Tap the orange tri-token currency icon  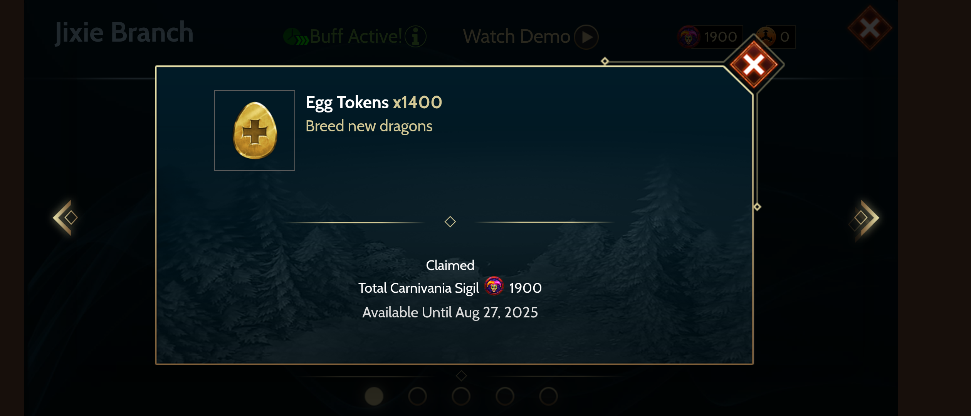pyautogui.click(x=766, y=37)
